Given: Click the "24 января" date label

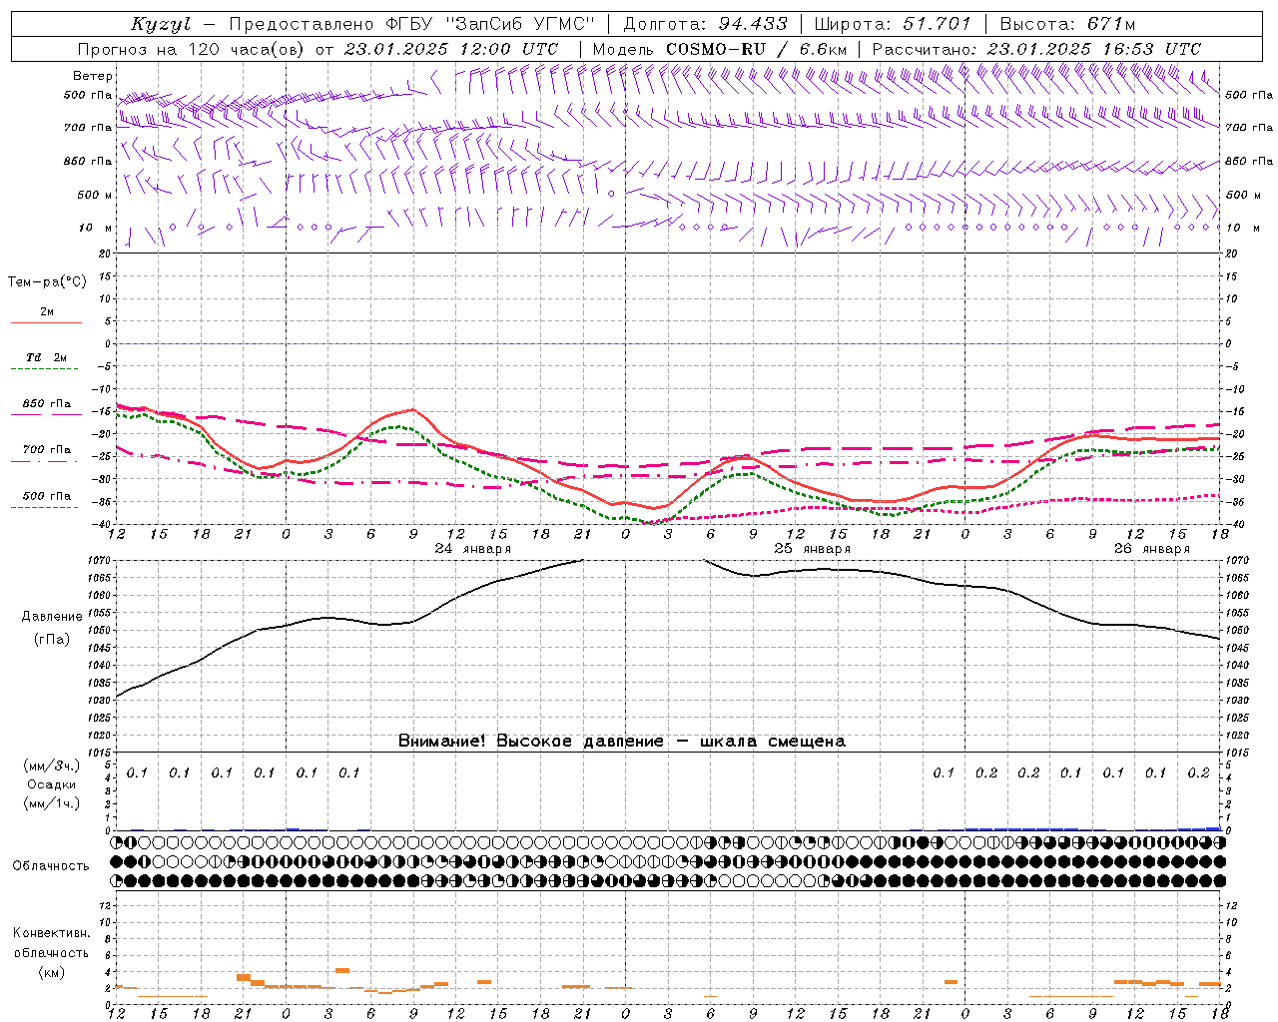Looking at the screenshot, I should pyautogui.click(x=473, y=549).
